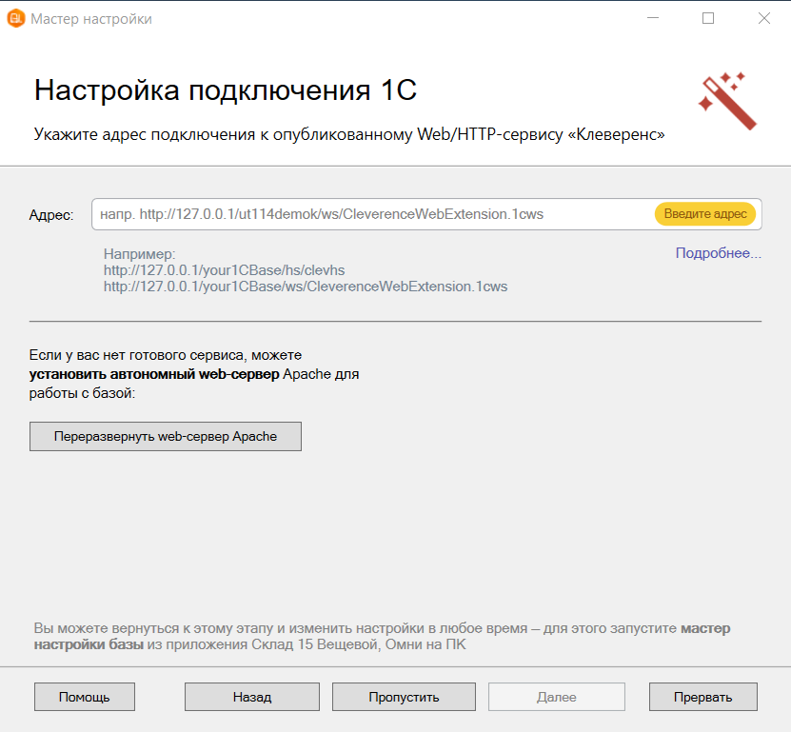Click the yellow 'Введите адрес' badge

click(x=704, y=214)
